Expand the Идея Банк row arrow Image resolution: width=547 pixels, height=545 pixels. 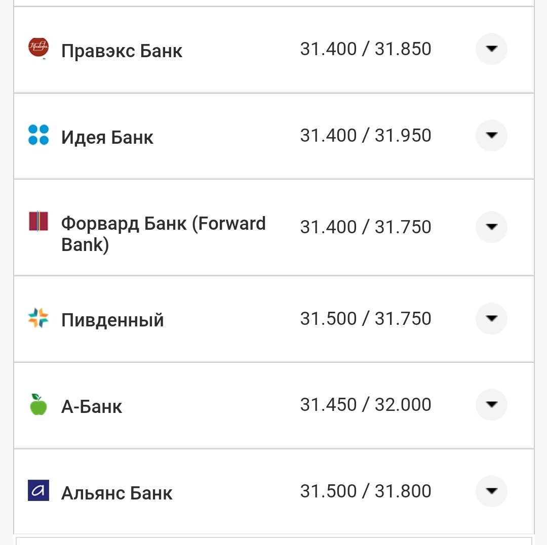click(491, 136)
